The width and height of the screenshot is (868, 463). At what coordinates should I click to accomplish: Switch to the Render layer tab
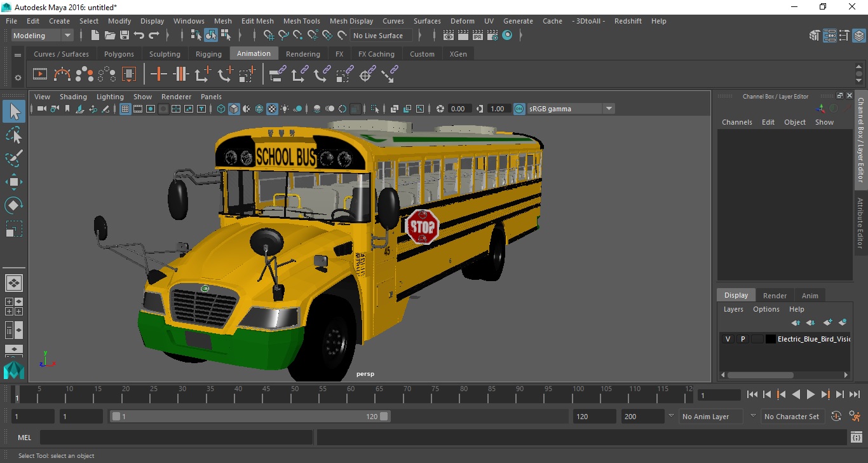coord(775,295)
